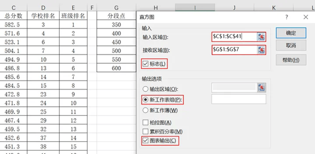The image size is (315, 154).
Task: Click the 帮助 button
Action: coord(291,60)
